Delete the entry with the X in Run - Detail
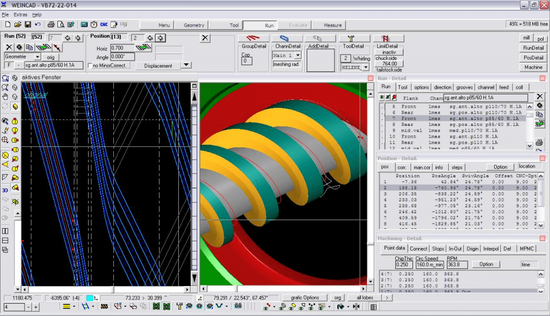 click(539, 96)
